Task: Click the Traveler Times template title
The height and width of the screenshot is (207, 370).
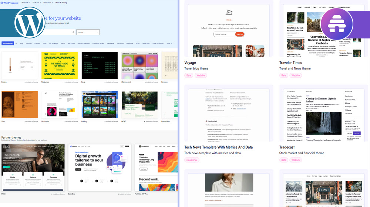Action: click(x=290, y=62)
